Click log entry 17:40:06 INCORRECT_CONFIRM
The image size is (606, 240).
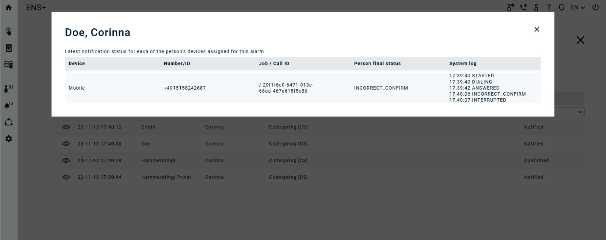487,94
